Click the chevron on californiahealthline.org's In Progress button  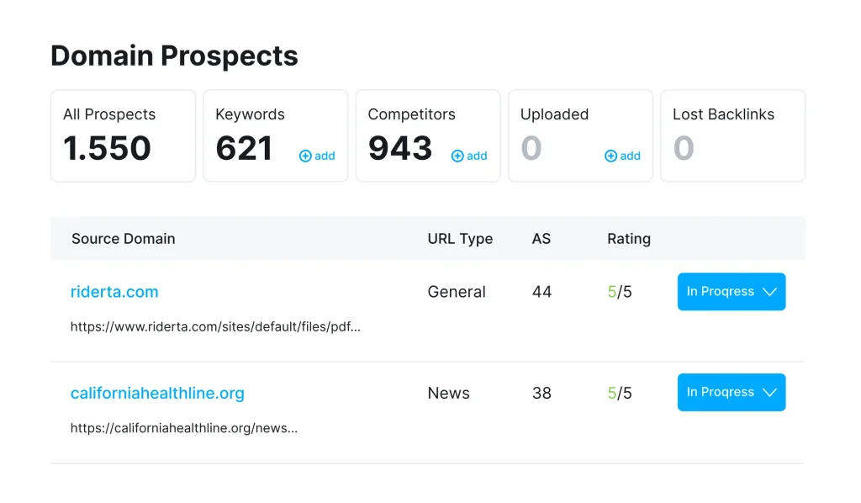click(769, 392)
